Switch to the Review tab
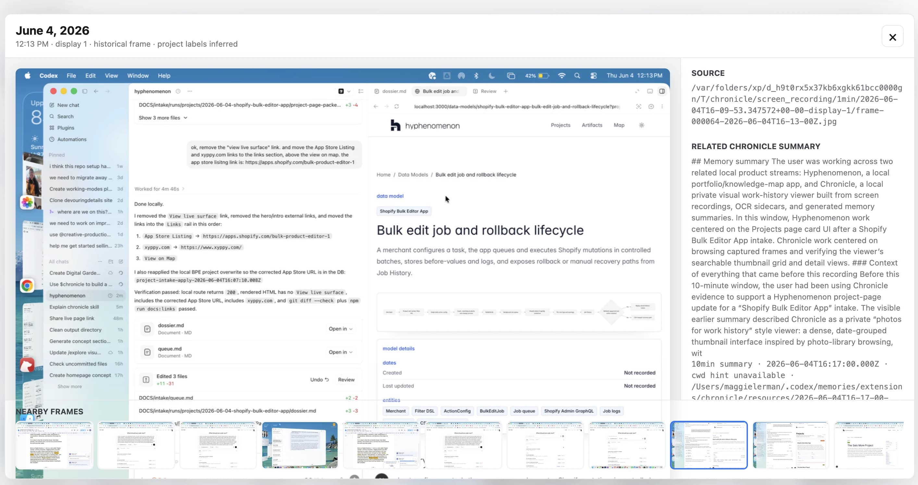Image resolution: width=918 pixels, height=485 pixels. click(x=485, y=91)
